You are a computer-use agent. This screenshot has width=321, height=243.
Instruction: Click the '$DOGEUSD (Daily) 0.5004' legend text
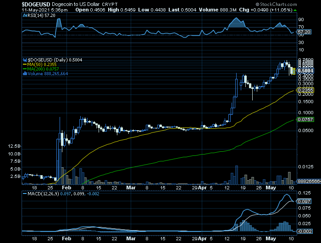tap(55, 60)
